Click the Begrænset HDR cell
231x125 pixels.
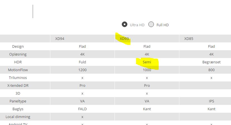pos(211,62)
